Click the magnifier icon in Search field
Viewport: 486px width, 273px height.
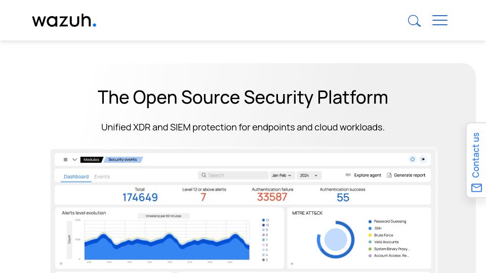click(x=204, y=175)
